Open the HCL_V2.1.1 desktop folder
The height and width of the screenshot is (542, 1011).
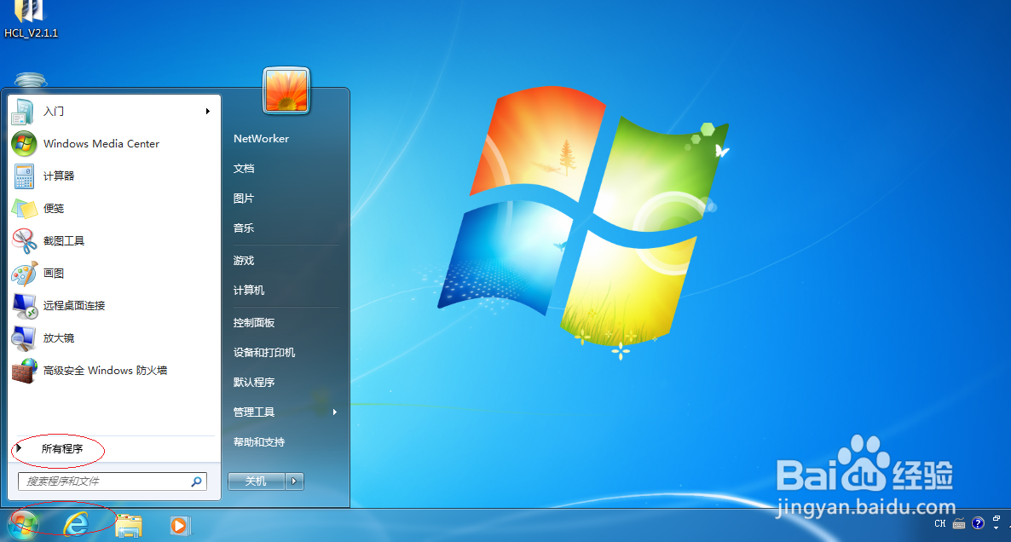point(31,20)
